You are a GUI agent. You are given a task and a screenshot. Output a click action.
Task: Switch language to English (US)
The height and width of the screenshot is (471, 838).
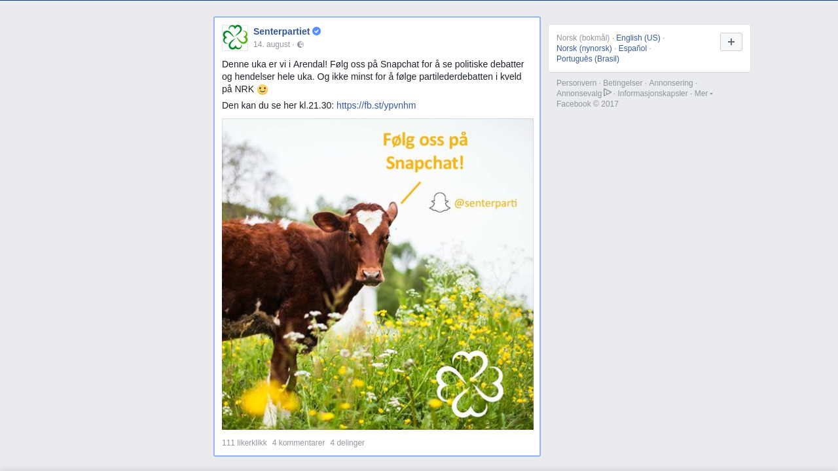coord(638,38)
